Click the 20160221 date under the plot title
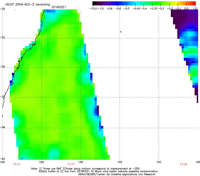This screenshot has width=200, height=176. pos(59,7)
